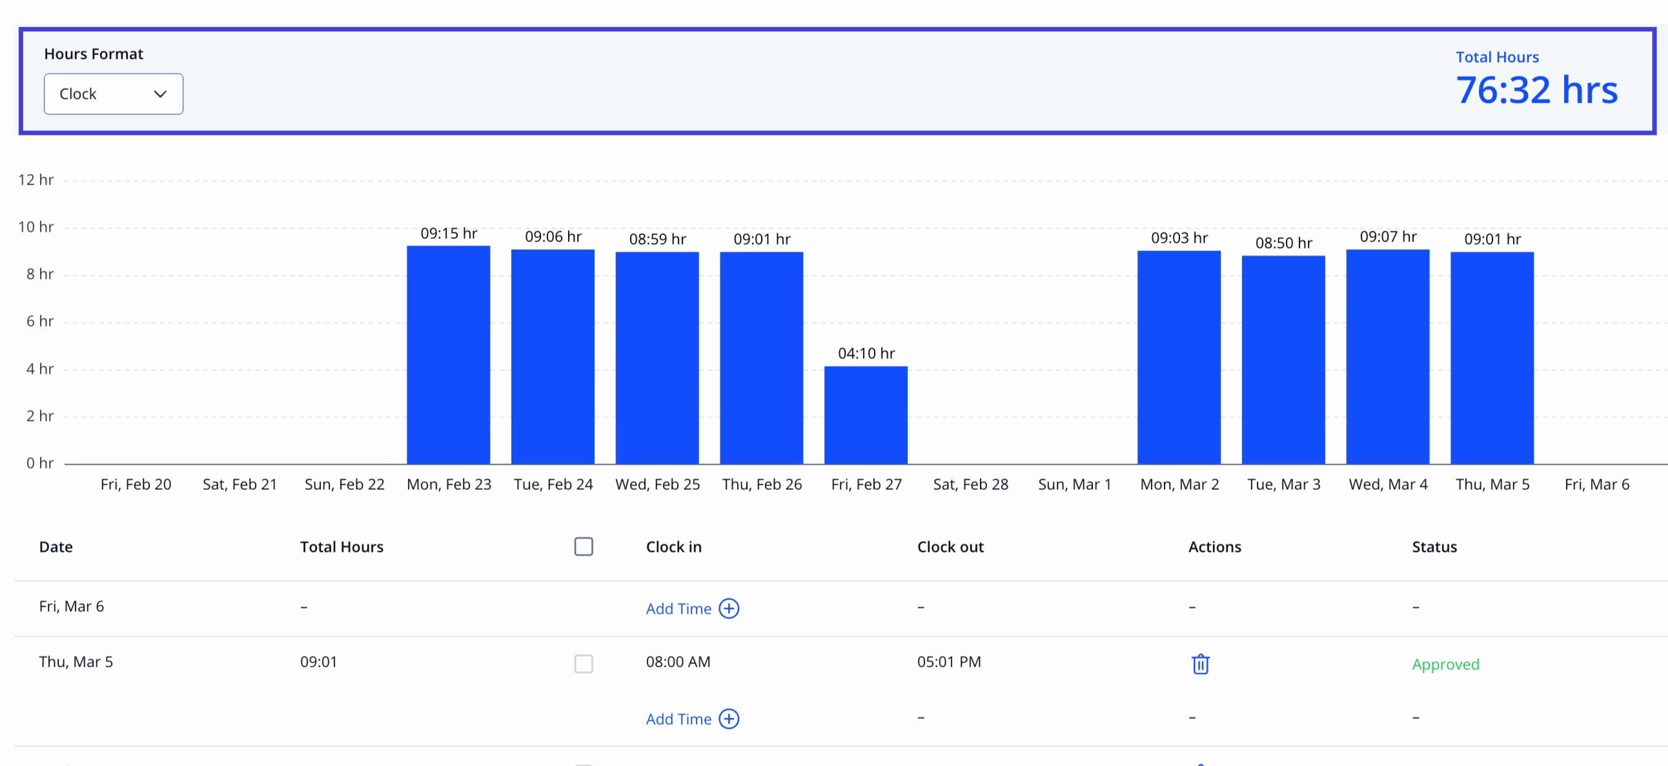
Task: Click the 09:15 hr label above Monday bar
Action: [x=449, y=234]
